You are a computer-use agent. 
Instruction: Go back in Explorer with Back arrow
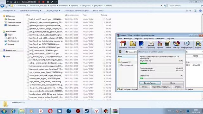pyautogui.click(x=2, y=6)
